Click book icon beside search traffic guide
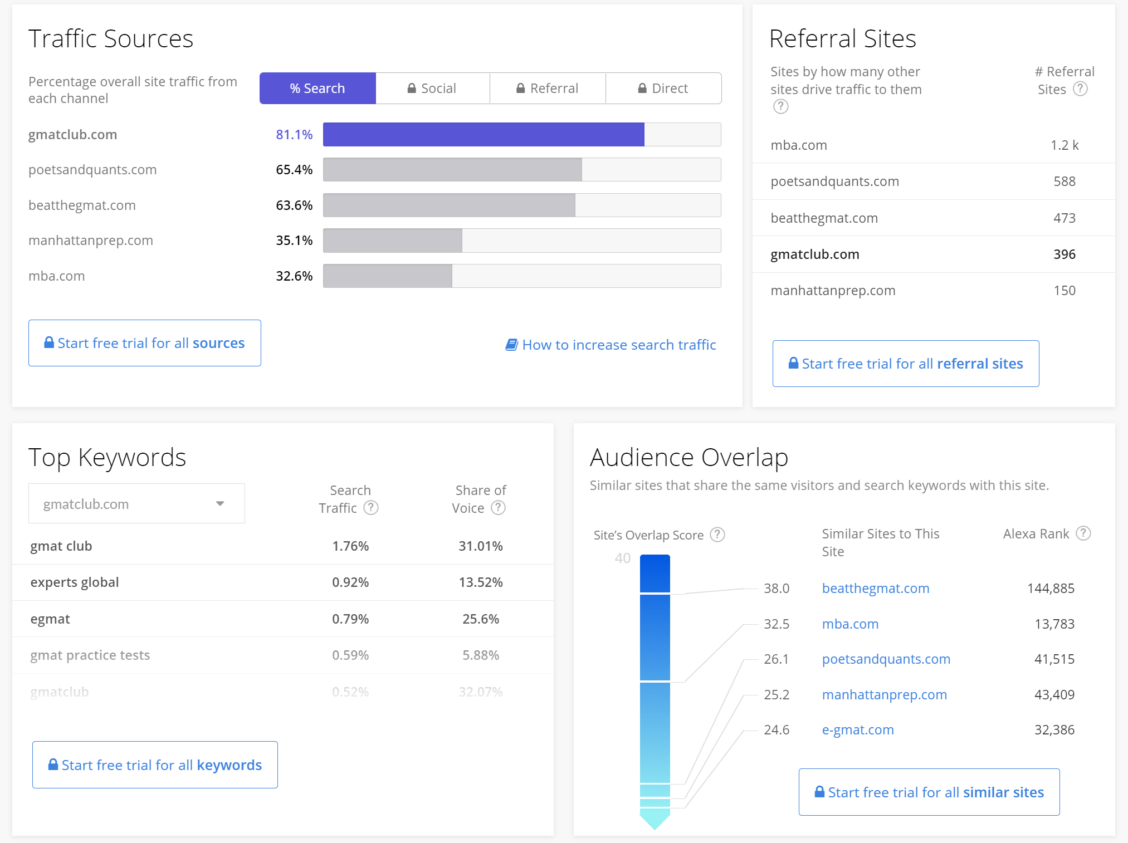The height and width of the screenshot is (843, 1128). 511,345
